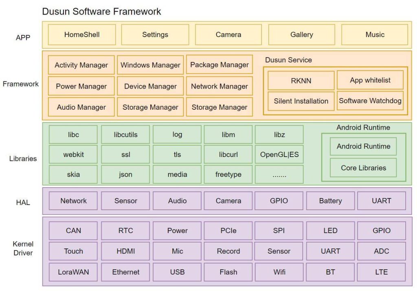Select the skia library box

click(73, 174)
